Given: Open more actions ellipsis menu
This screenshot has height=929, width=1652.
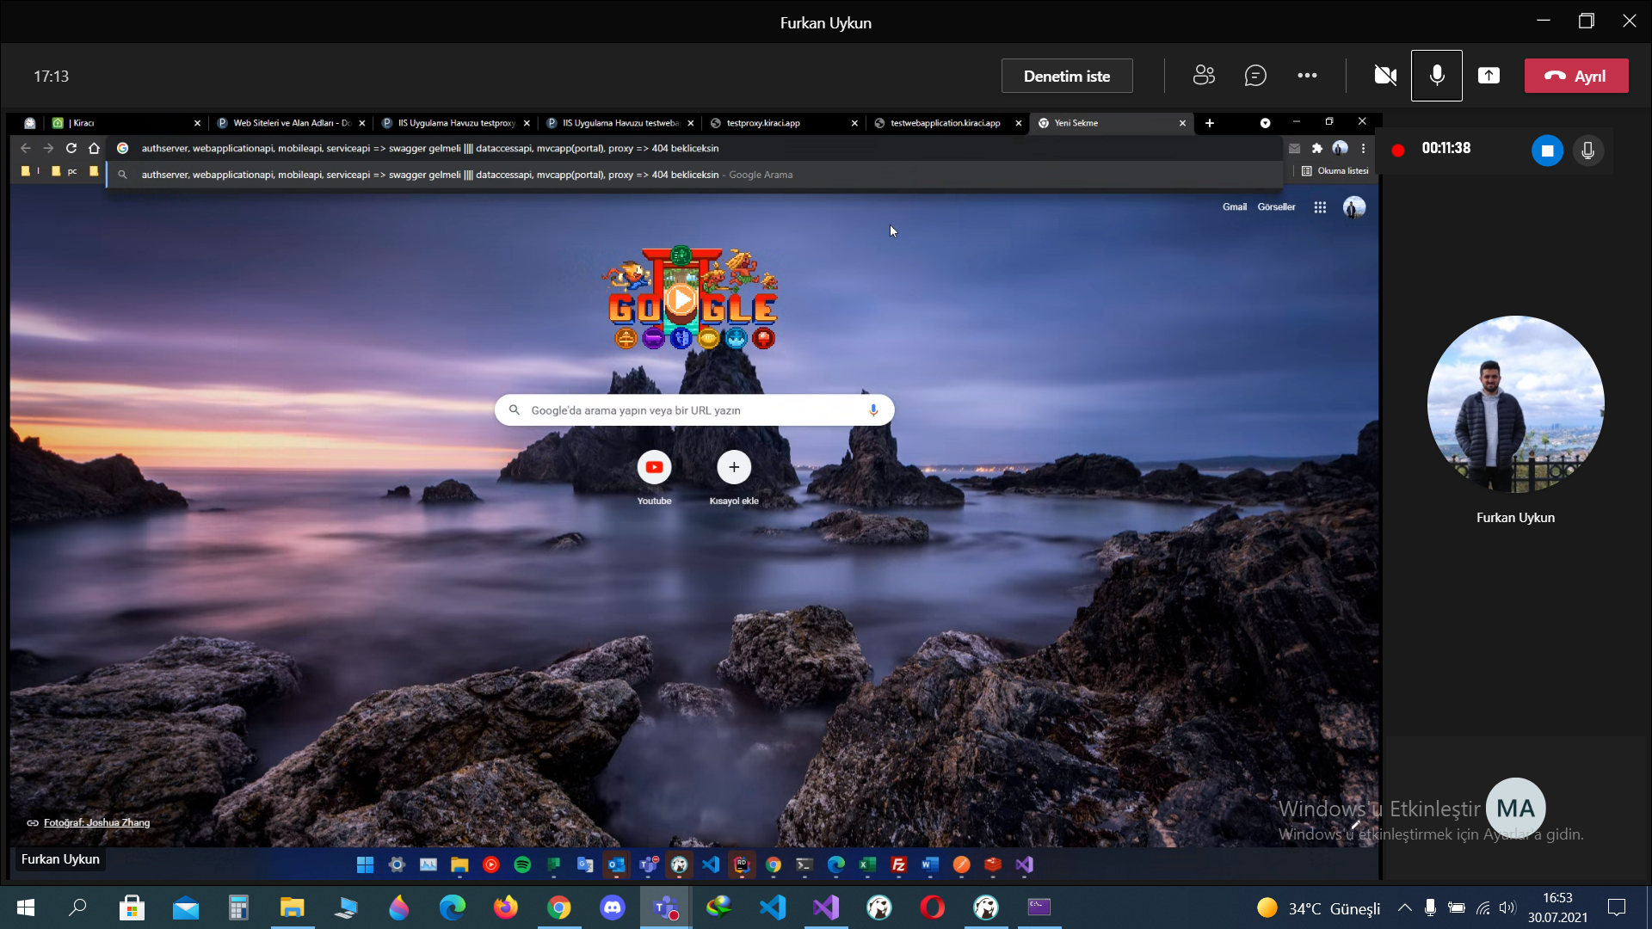Looking at the screenshot, I should (1307, 76).
